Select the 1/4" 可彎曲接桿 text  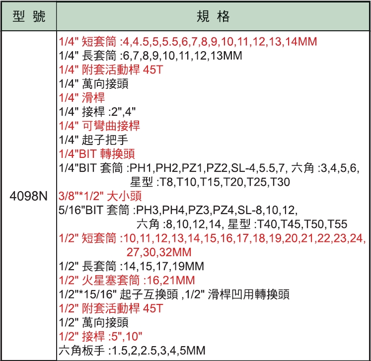click(99, 126)
